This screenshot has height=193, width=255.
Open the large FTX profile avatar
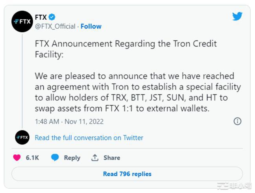coord(22,21)
